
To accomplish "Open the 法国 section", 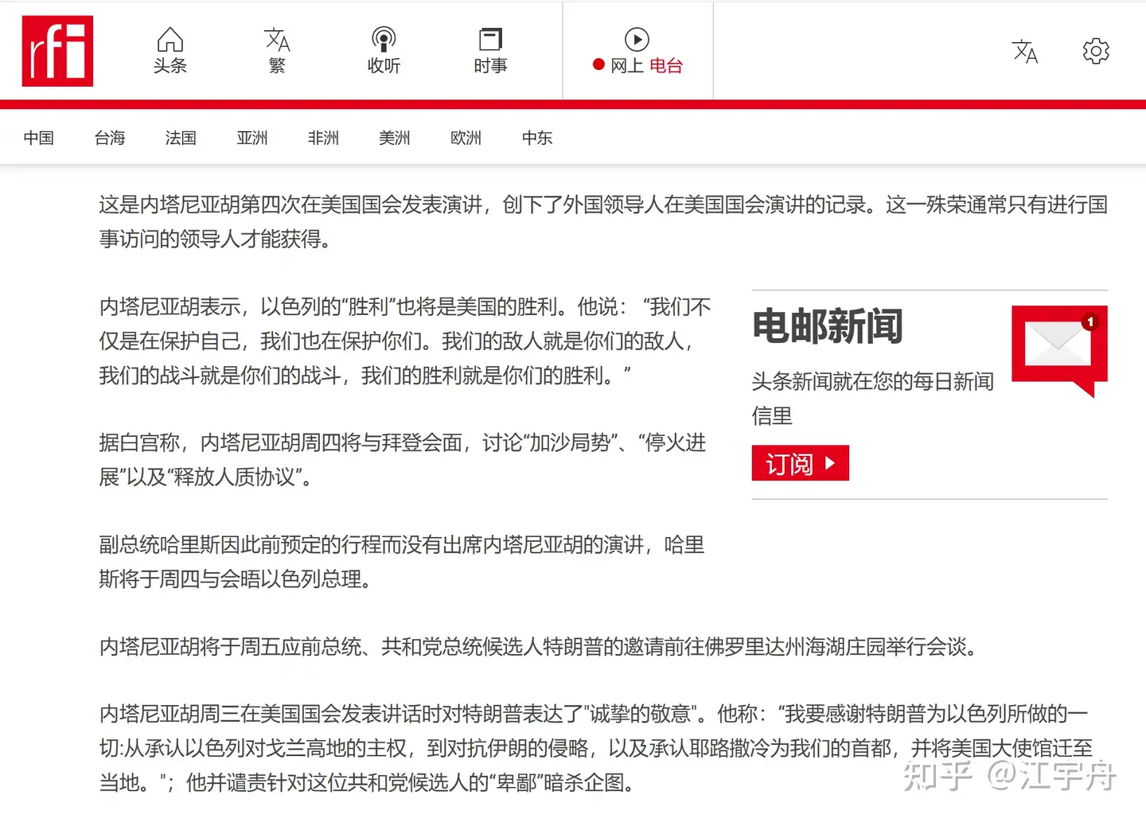I will pyautogui.click(x=181, y=138).
